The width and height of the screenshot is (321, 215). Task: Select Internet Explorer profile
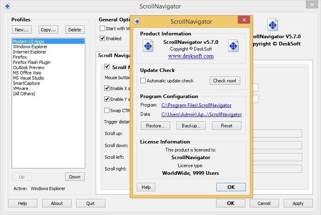coord(48,52)
